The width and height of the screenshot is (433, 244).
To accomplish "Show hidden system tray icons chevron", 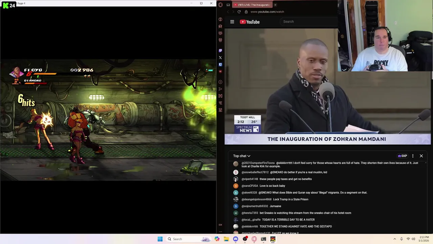I will 394,239.
